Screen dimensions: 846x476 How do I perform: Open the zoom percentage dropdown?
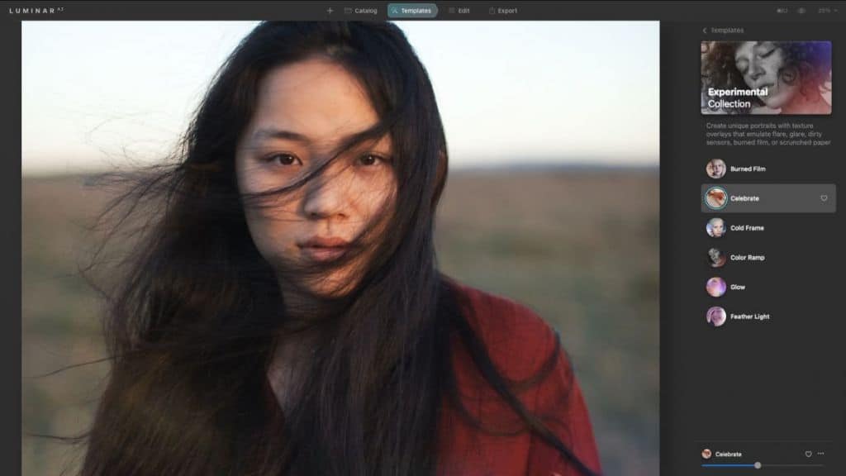(825, 11)
